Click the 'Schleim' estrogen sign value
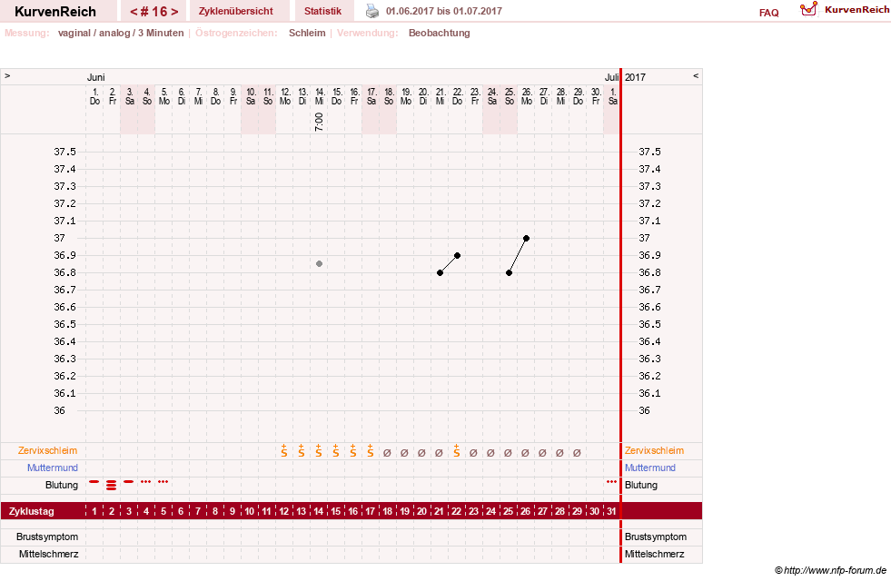Screen dimensions: 891x581 (307, 33)
